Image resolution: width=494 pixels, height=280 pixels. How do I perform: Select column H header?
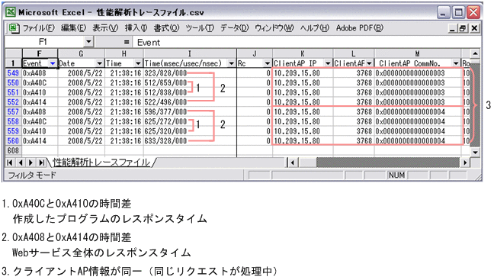[x=124, y=53]
